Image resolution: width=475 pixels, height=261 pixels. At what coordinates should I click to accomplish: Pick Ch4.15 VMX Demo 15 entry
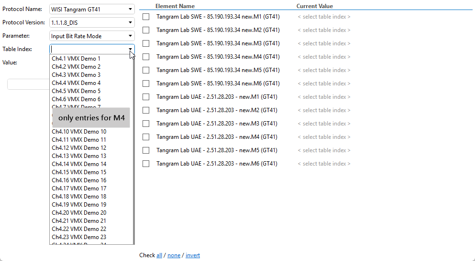[79, 172]
